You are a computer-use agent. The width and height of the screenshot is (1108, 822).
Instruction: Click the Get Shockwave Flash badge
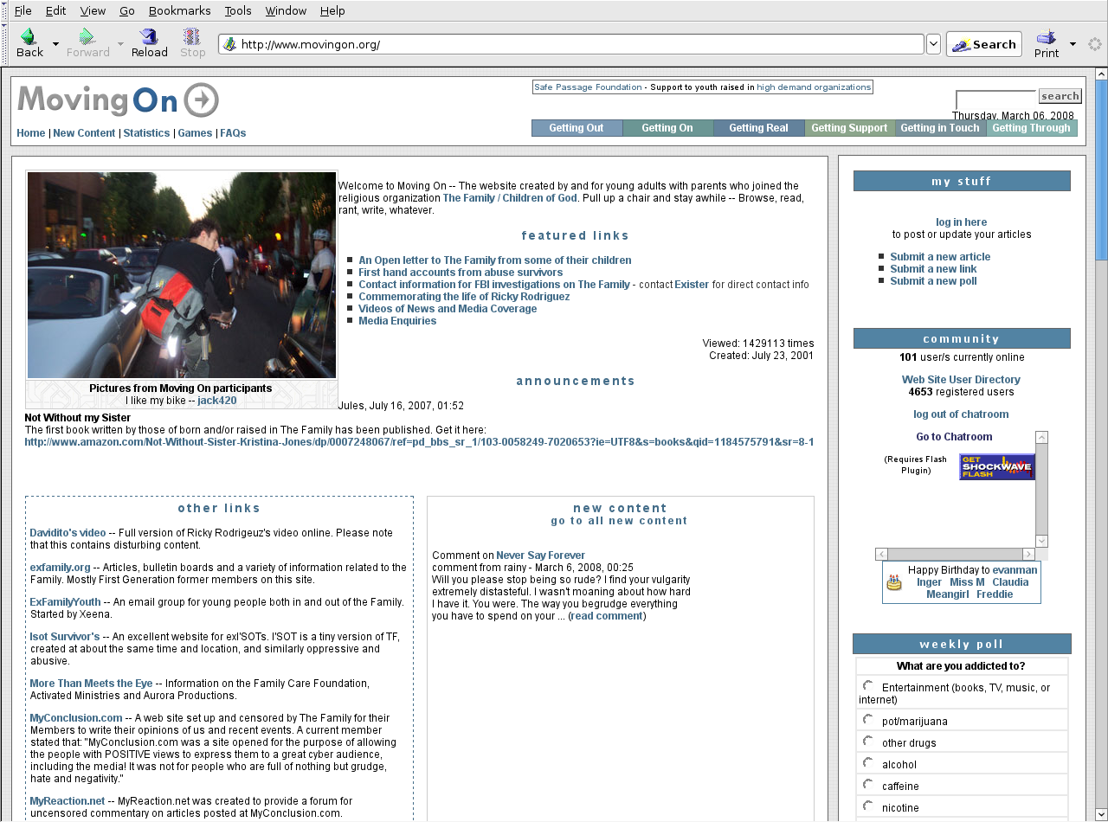[x=996, y=467]
